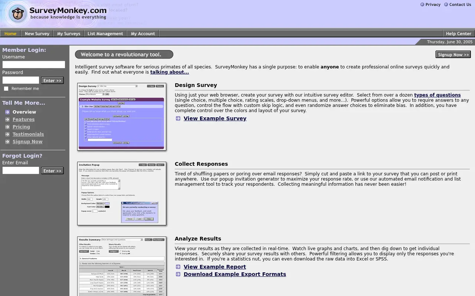The image size is (475, 296).
Task: Click arrow icon beside Overview
Action: click(x=7, y=112)
